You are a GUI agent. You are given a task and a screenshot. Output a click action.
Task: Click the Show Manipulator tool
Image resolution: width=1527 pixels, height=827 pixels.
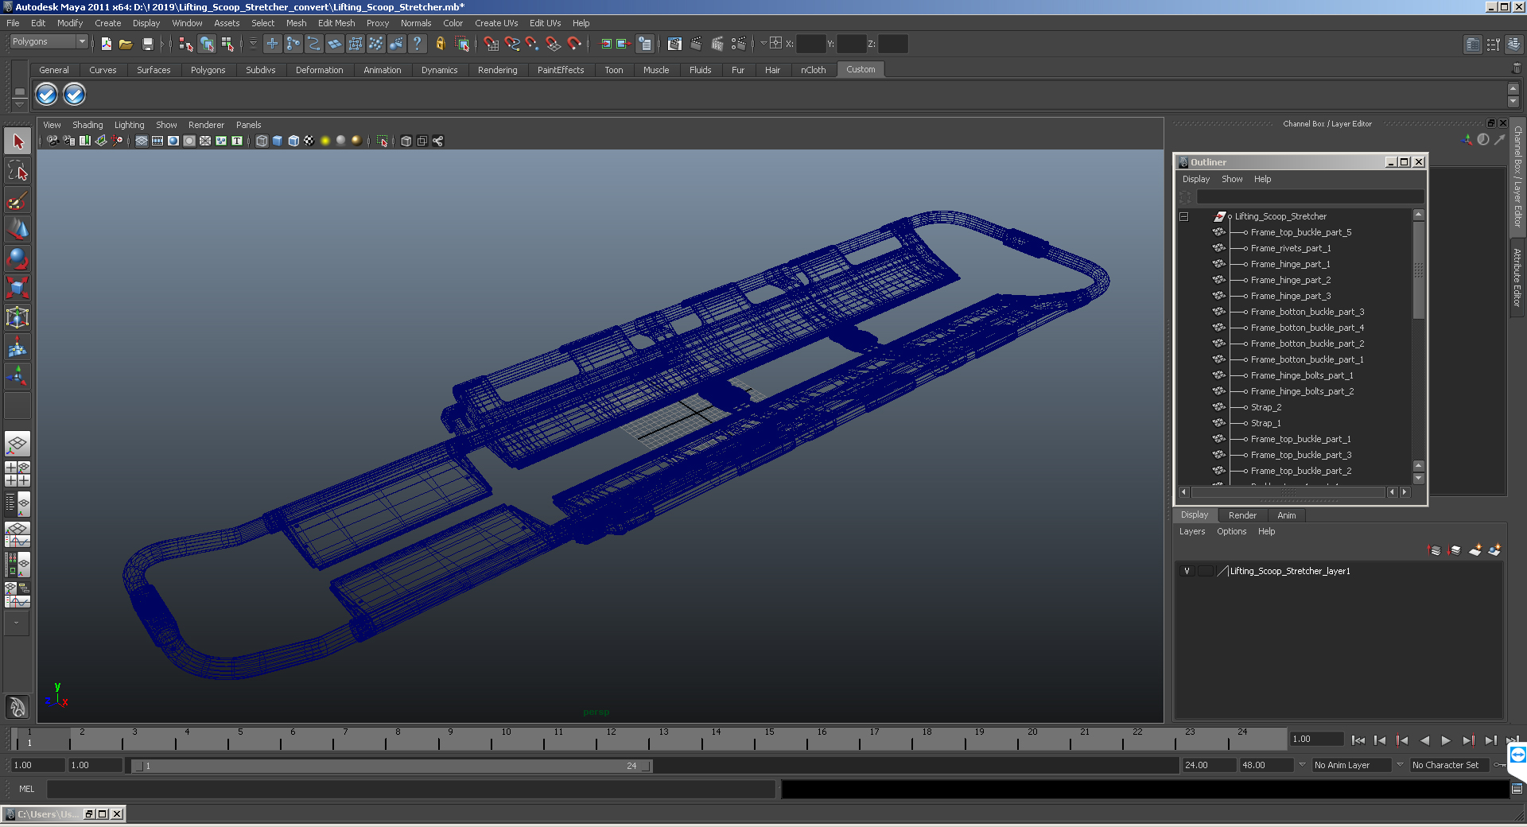[17, 376]
